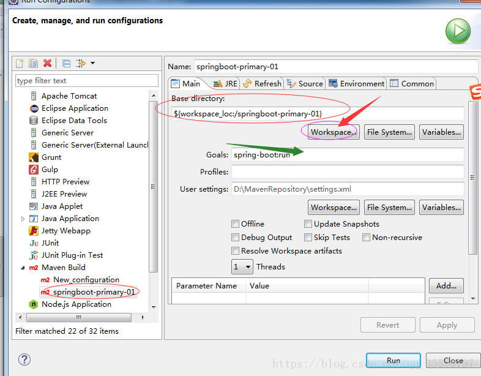Click the Parameter Name column header

[208, 286]
